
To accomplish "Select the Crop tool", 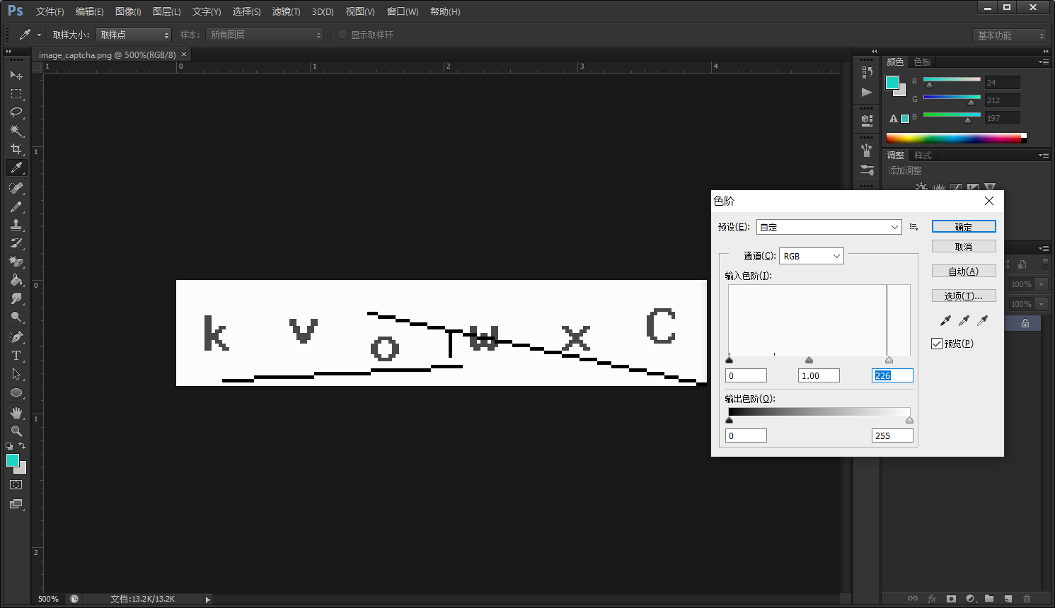I will point(16,149).
